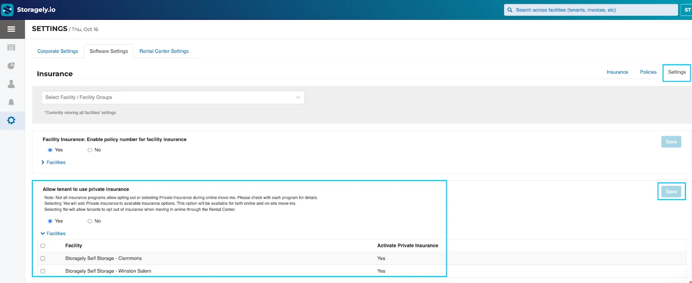Check the Storagely Self Storage - Clemmons checkbox

[x=43, y=258]
